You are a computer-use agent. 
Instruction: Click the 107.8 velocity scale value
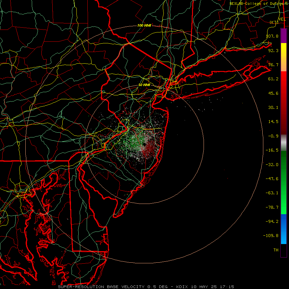pos(272,36)
